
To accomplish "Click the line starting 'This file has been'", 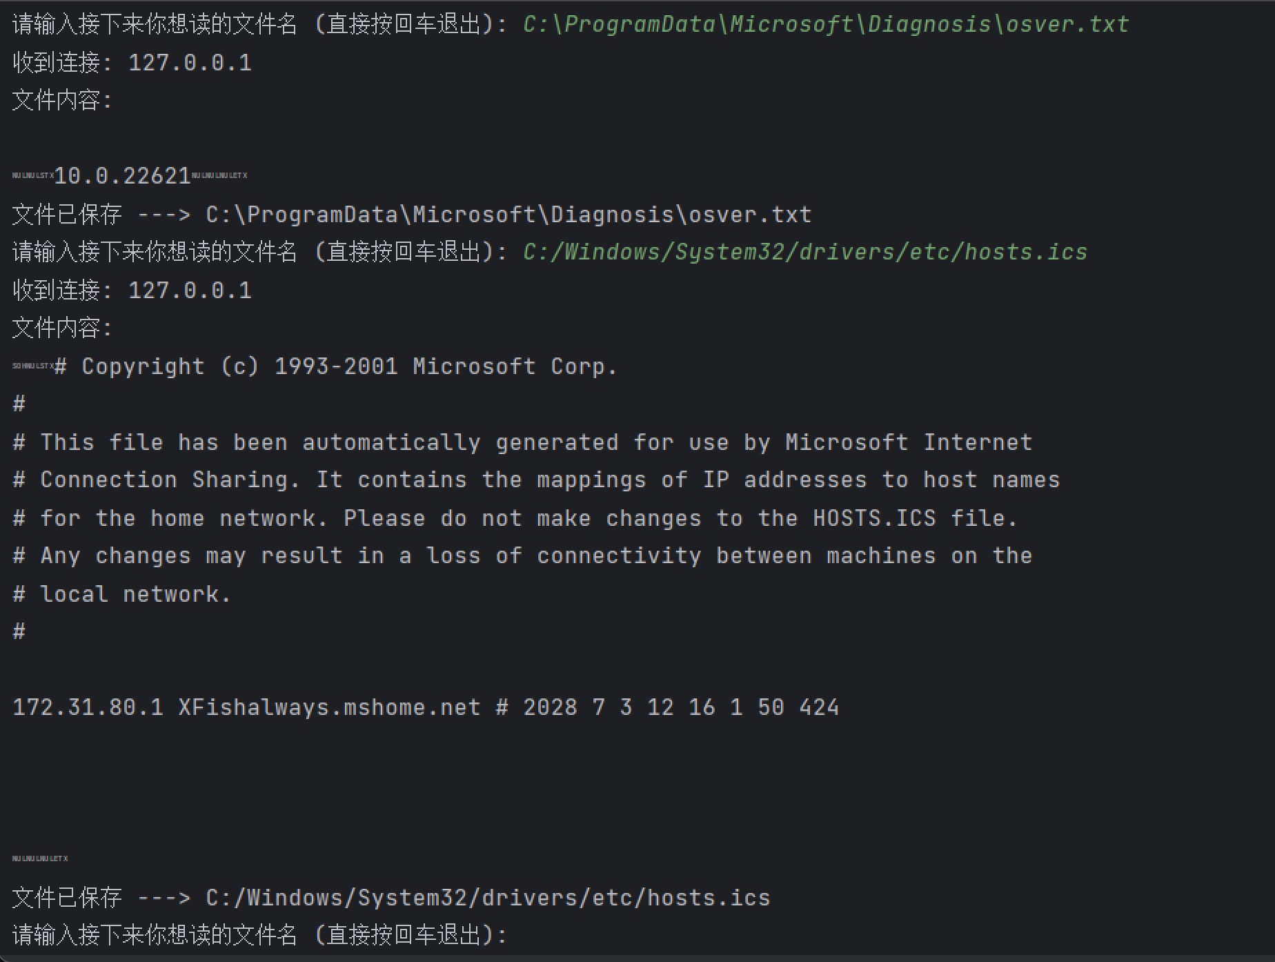I will click(x=522, y=442).
